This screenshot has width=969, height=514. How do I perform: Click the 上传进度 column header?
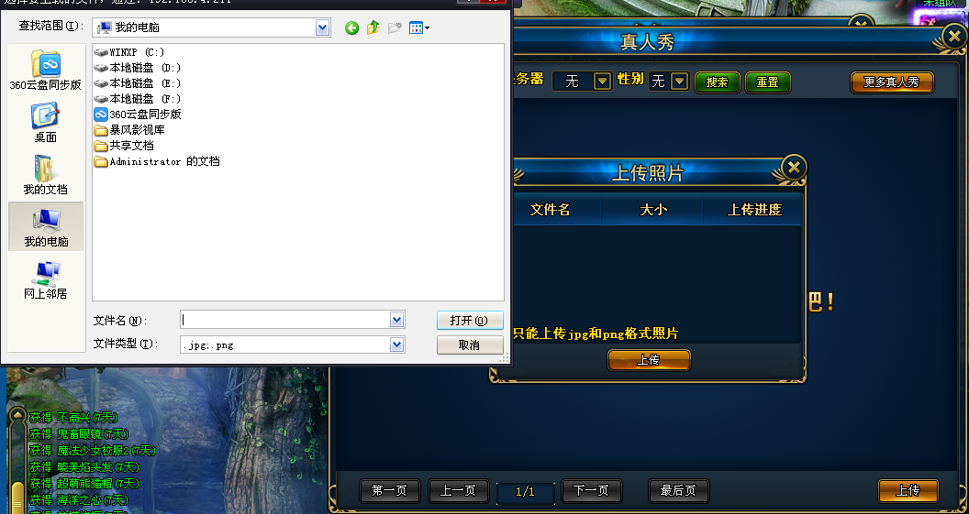tap(754, 209)
